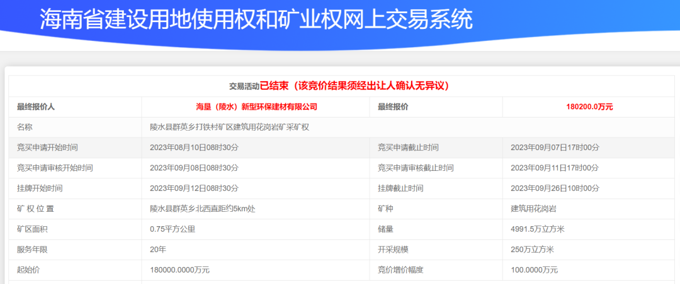The width and height of the screenshot is (680, 284).
Task: Click the starting price 180000.0000万元
Action: tap(179, 270)
